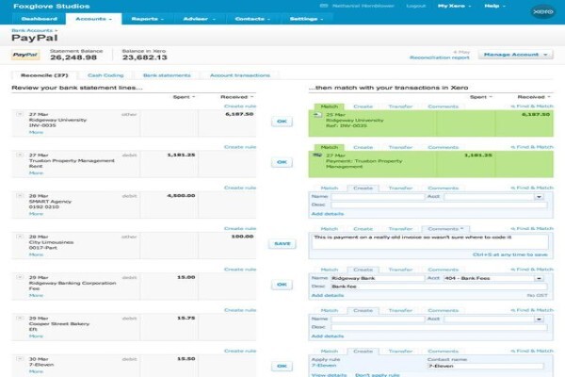Image resolution: width=565 pixels, height=377 pixels.
Task: Click Name field for SMART Agency transaction
Action: click(378, 197)
